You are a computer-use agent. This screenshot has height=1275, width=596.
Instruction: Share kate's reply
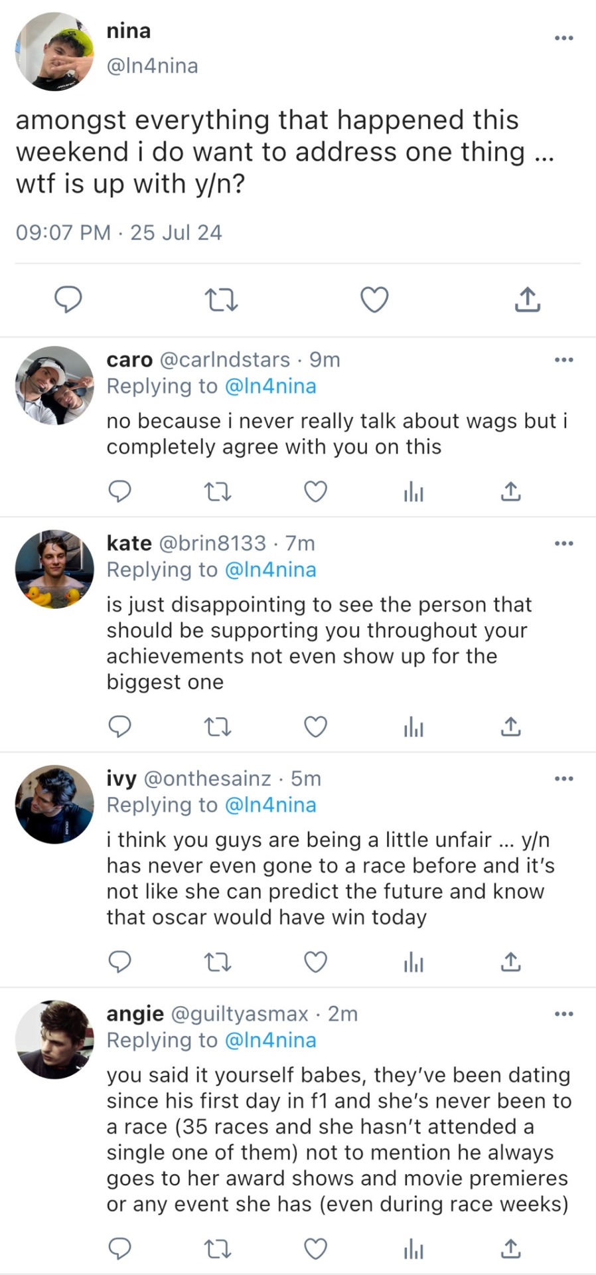510,726
